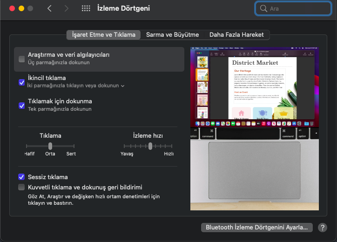Click the help question mark button
The width and height of the screenshot is (337, 242).
322,228
